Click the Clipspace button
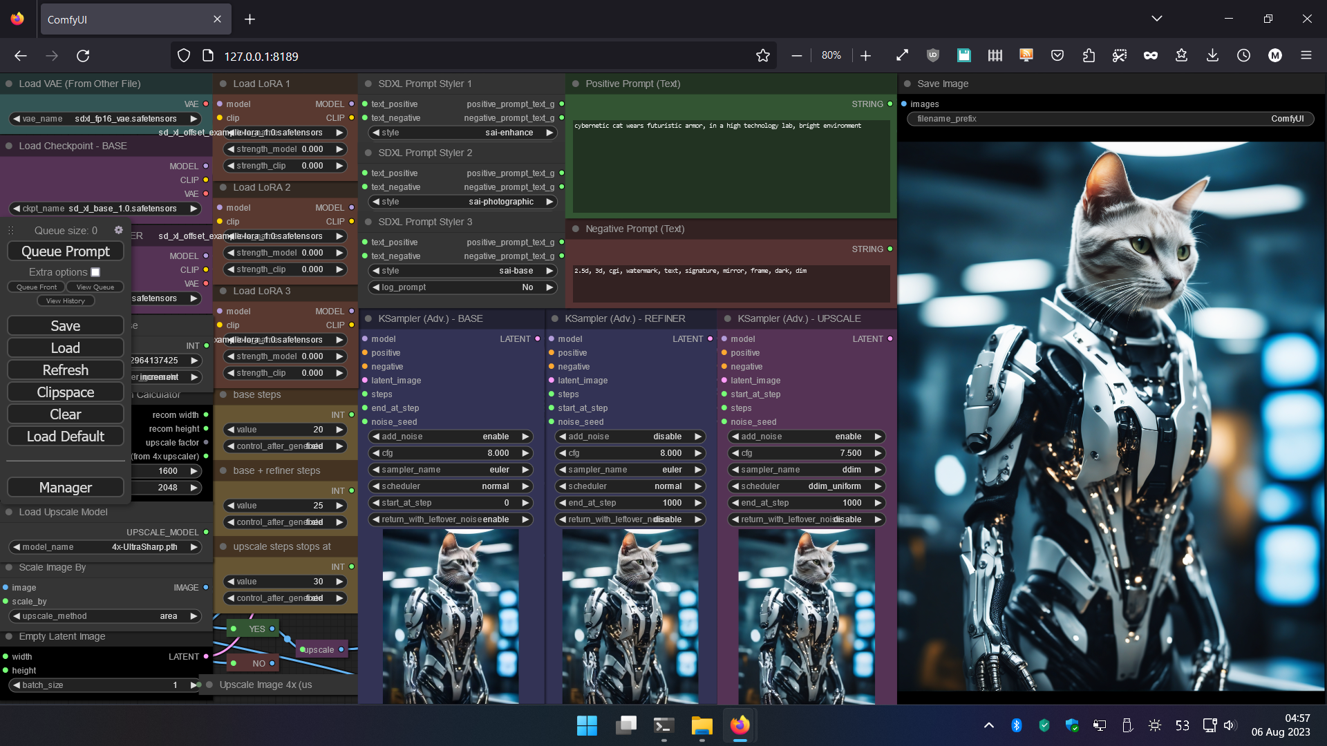This screenshot has height=746, width=1327. 65,392
